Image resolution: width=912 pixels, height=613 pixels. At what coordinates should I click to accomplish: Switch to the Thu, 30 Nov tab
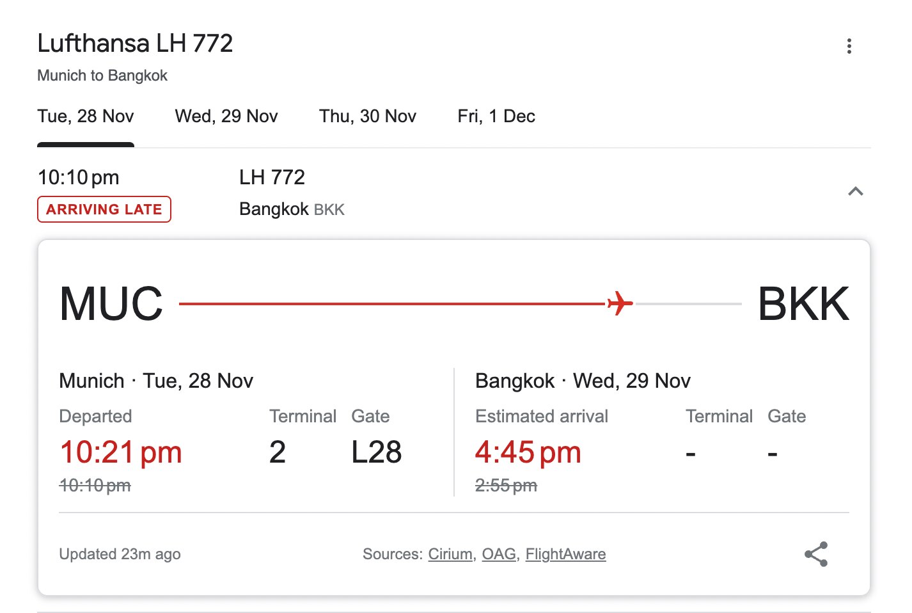[x=368, y=116]
